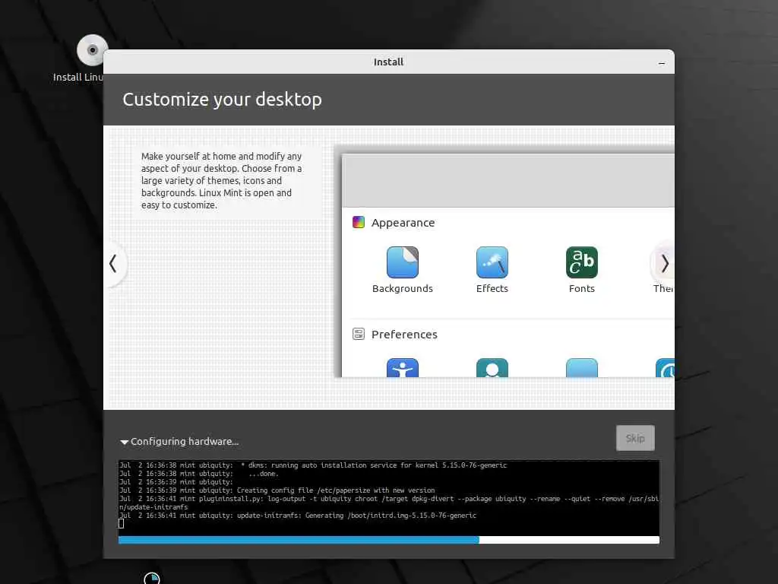This screenshot has width=778, height=584.
Task: Click the Appearance section heading
Action: click(403, 223)
